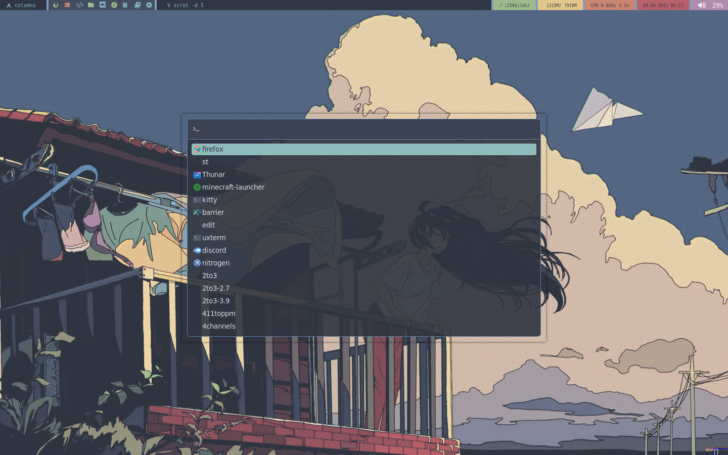Viewport: 728px width, 455px height.
Task: Select the 411toppm entry
Action: [x=364, y=313]
